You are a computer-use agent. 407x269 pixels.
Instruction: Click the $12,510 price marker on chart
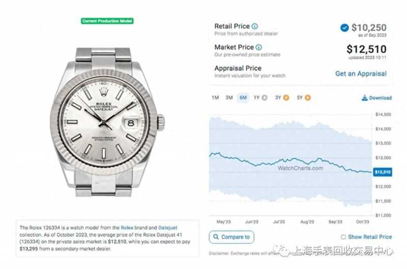click(383, 172)
